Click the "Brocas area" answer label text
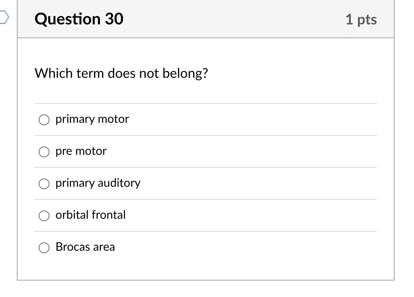This screenshot has width=414, height=297. [85, 247]
